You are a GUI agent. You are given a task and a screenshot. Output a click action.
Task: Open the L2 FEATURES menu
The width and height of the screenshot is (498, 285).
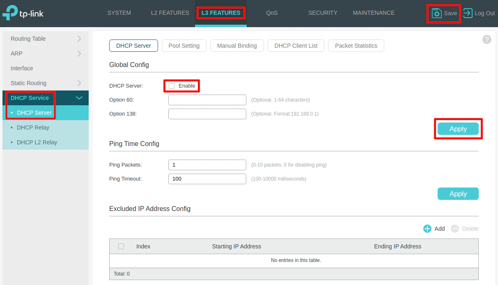(170, 13)
